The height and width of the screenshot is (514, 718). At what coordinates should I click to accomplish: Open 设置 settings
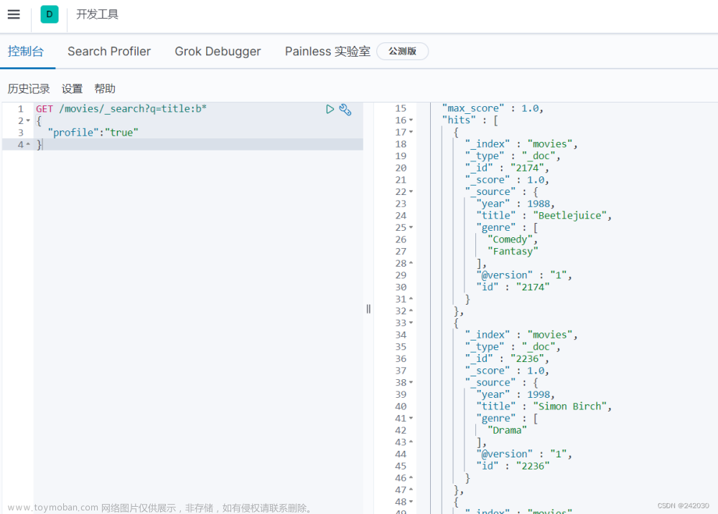point(73,89)
